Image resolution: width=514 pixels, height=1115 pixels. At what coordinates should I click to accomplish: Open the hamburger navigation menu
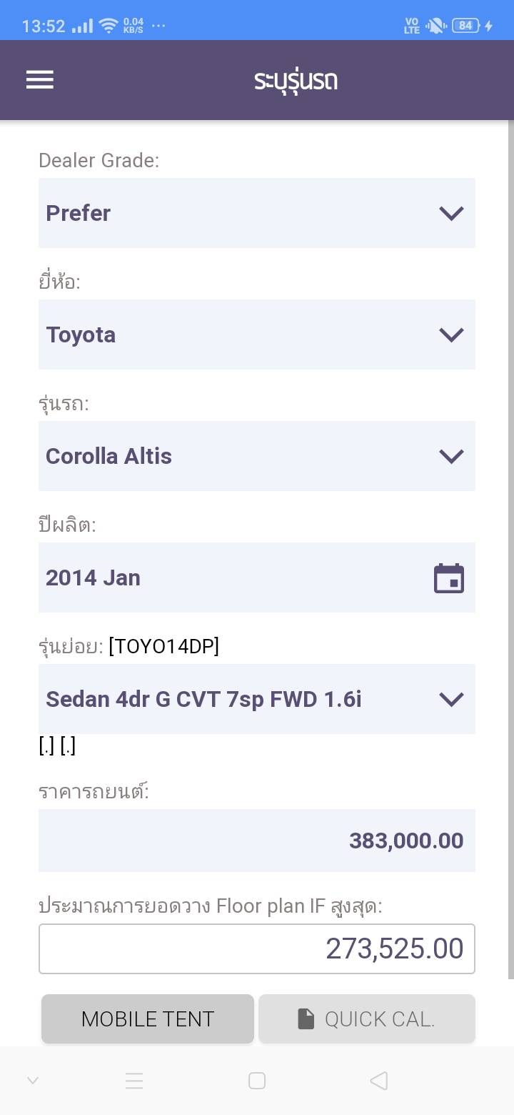point(40,79)
